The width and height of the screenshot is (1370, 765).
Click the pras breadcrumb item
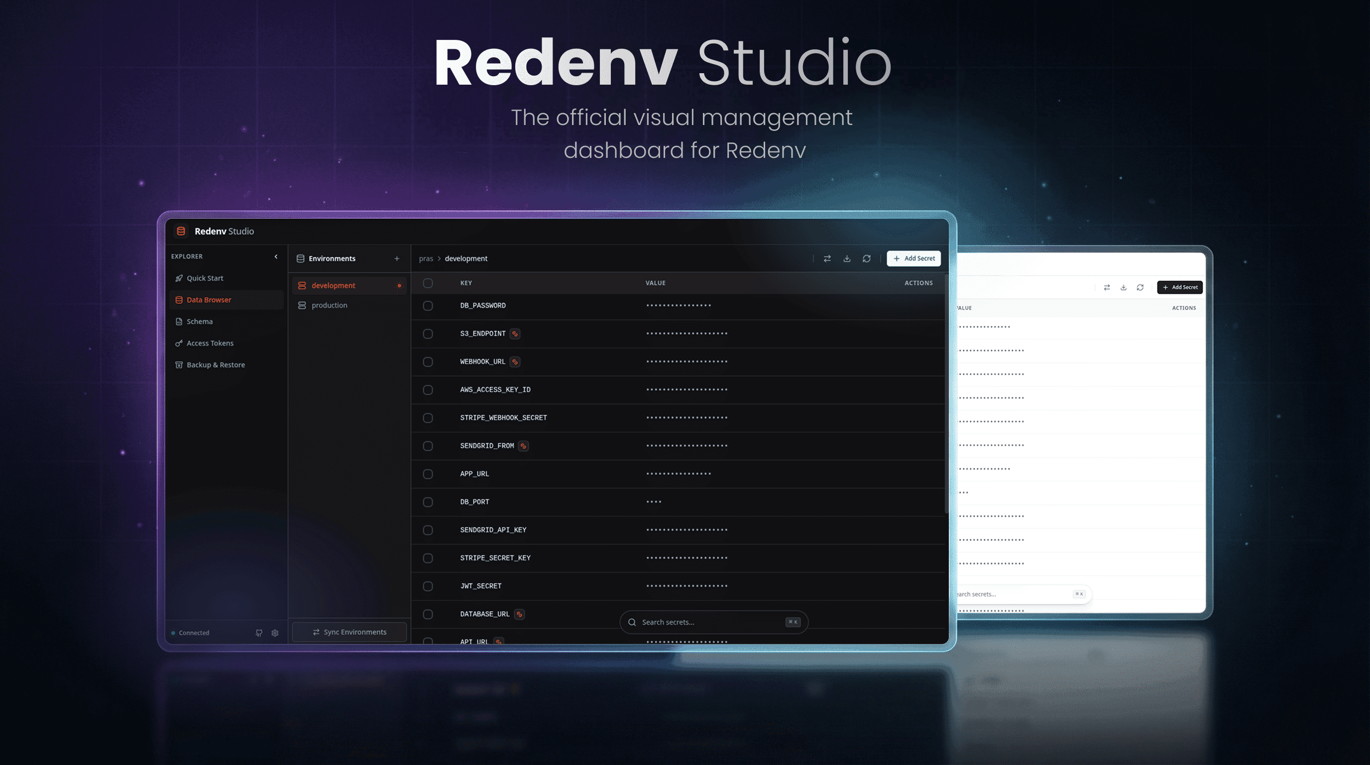click(x=426, y=258)
